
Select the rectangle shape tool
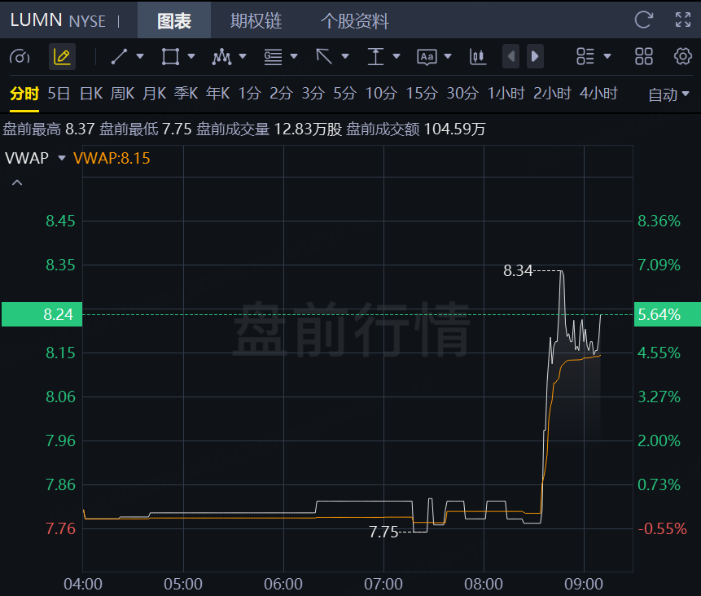(x=170, y=57)
